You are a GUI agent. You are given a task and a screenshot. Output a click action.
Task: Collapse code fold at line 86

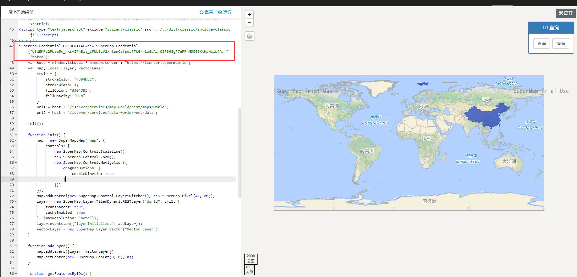(16, 274)
